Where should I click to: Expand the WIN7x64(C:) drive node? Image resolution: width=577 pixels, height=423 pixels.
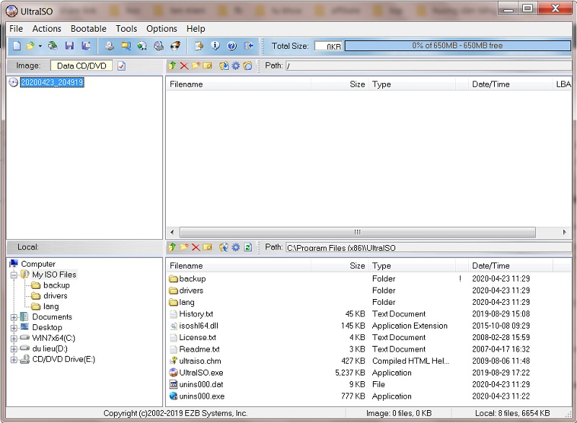point(14,339)
